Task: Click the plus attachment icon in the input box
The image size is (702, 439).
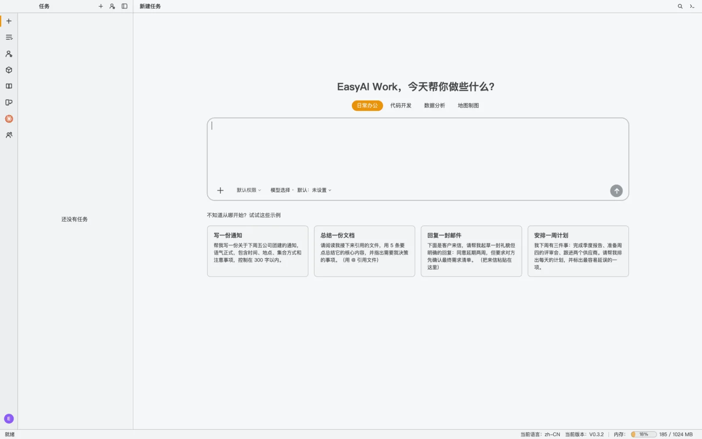Action: tap(220, 190)
